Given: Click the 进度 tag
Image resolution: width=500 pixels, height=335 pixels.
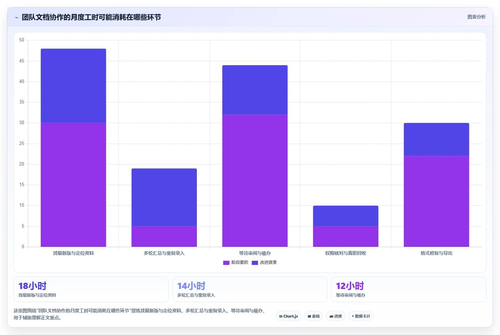Looking at the screenshot, I should (x=336, y=316).
